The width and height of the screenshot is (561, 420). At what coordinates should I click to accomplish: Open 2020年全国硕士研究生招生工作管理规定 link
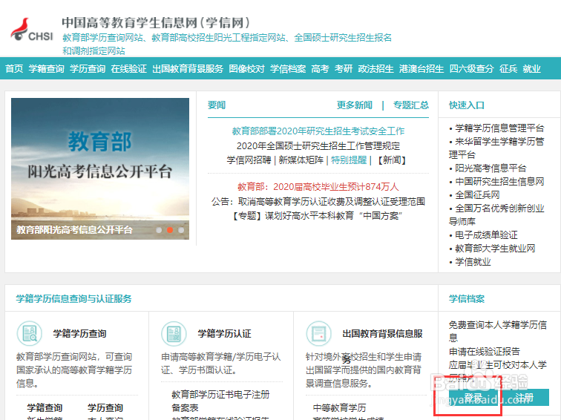(x=318, y=146)
